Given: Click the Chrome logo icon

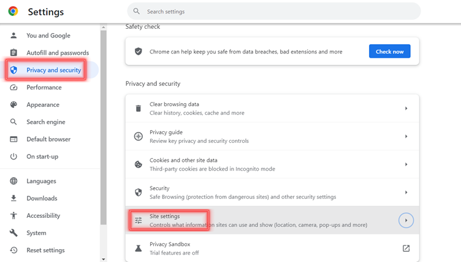Looking at the screenshot, I should click(x=13, y=11).
